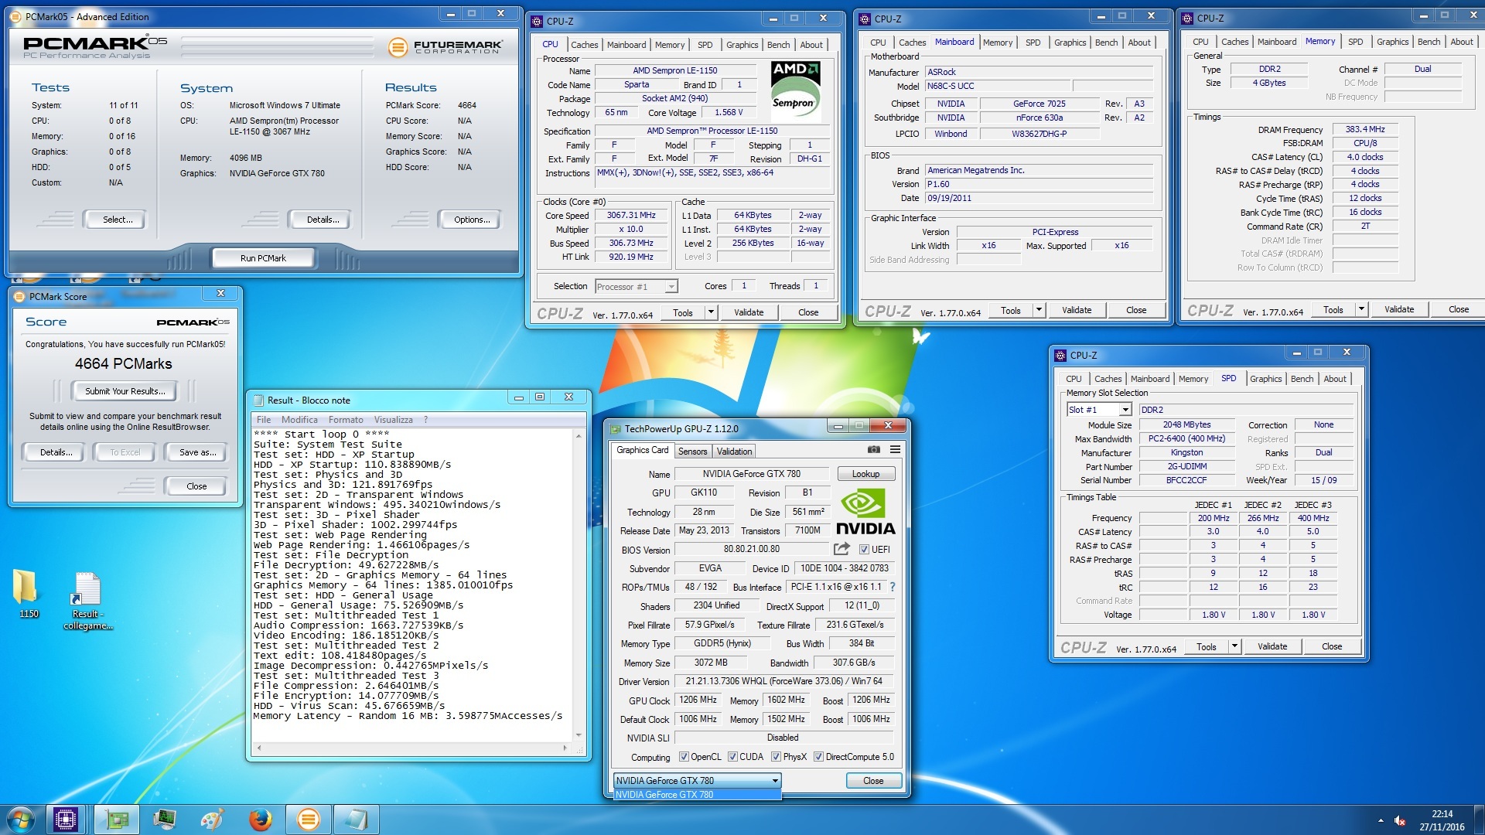This screenshot has width=1485, height=835.
Task: Click Tools button in CPU-Z SPD window
Action: tap(1206, 646)
